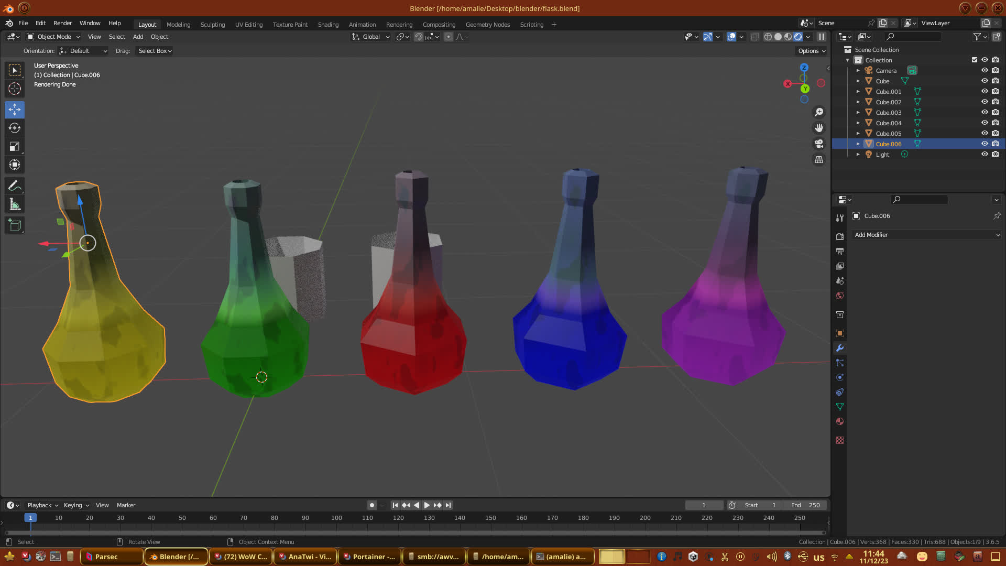Switch to orthographic grid view icon
The width and height of the screenshot is (1006, 566).
pyautogui.click(x=819, y=159)
